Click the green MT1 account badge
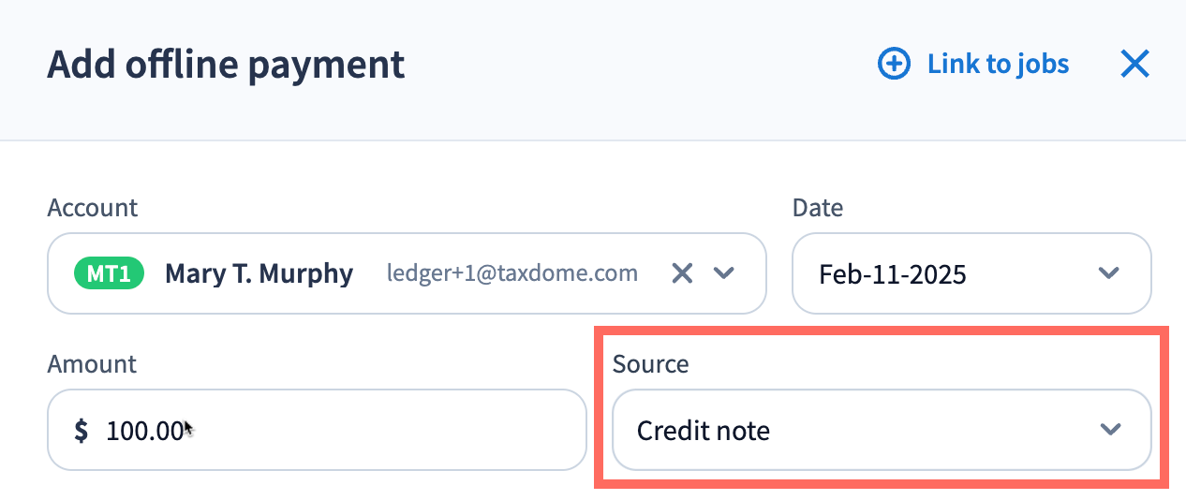Image resolution: width=1186 pixels, height=500 pixels. (x=109, y=273)
